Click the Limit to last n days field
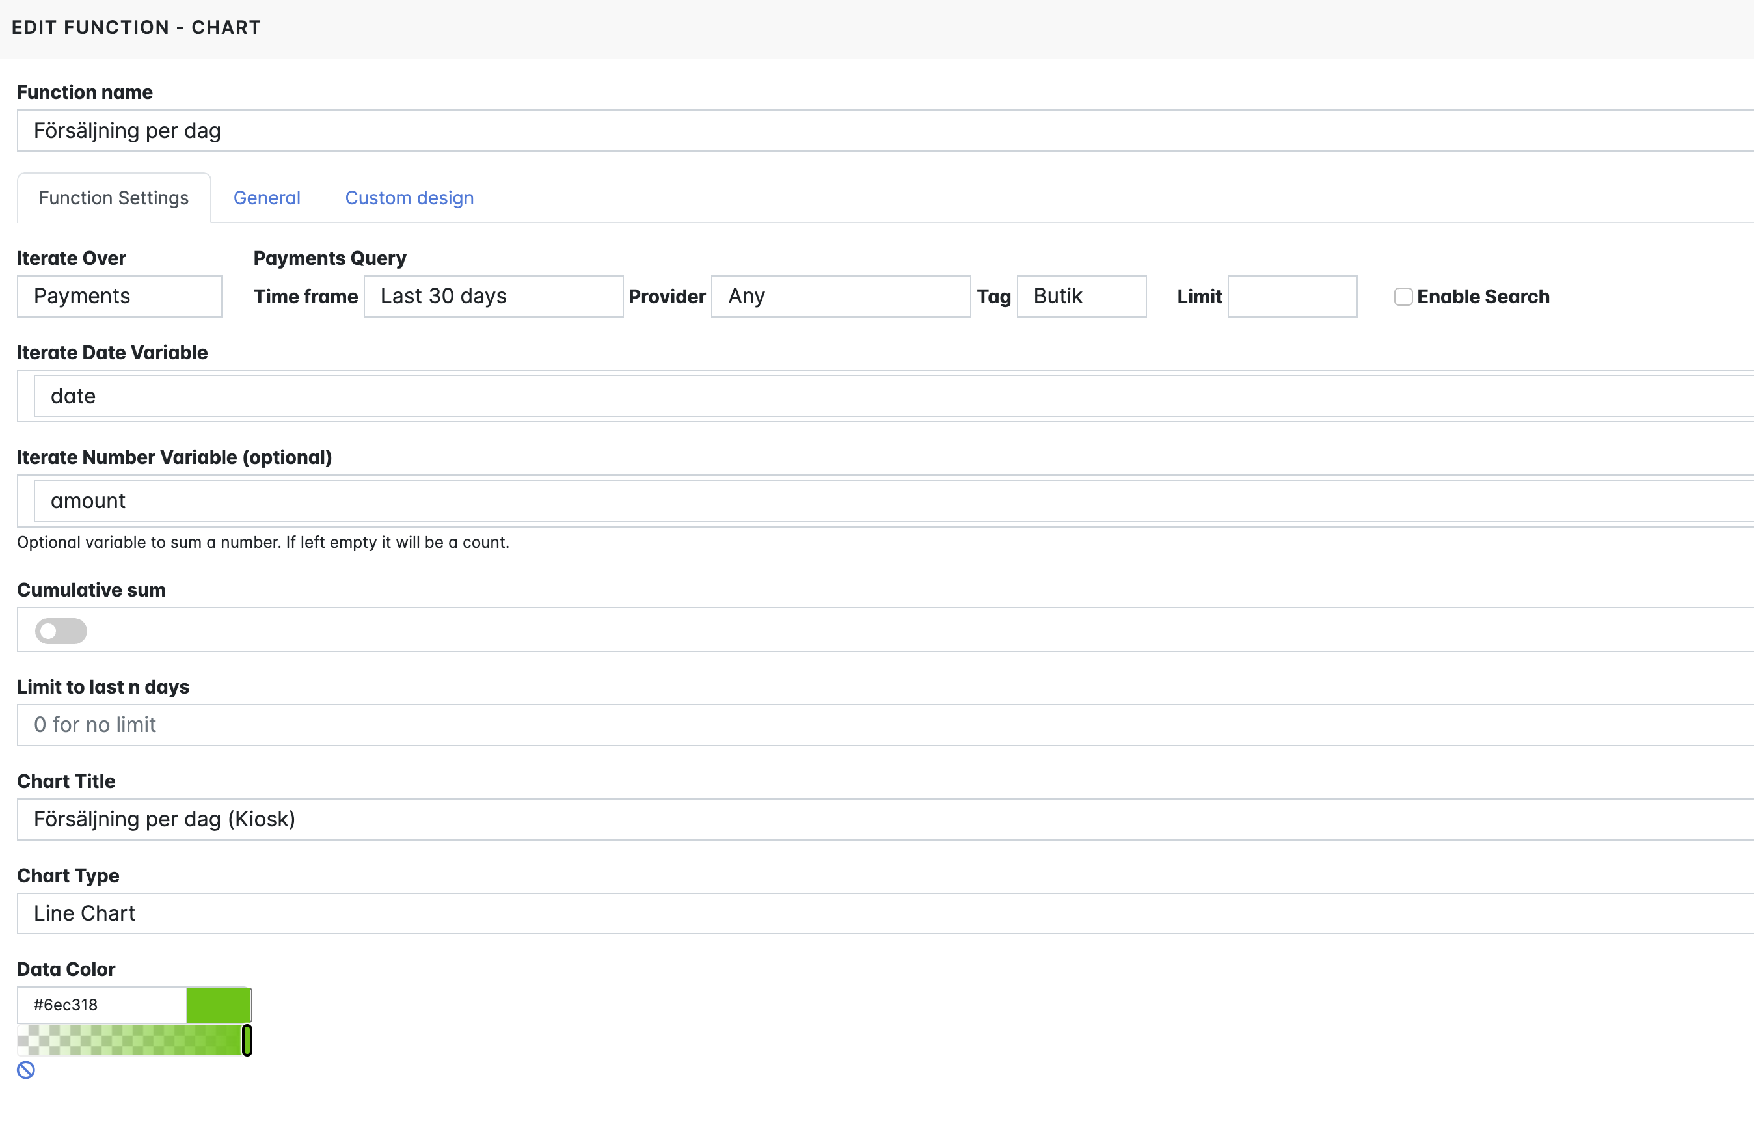Viewport: 1754px width, 1123px height. point(875,725)
